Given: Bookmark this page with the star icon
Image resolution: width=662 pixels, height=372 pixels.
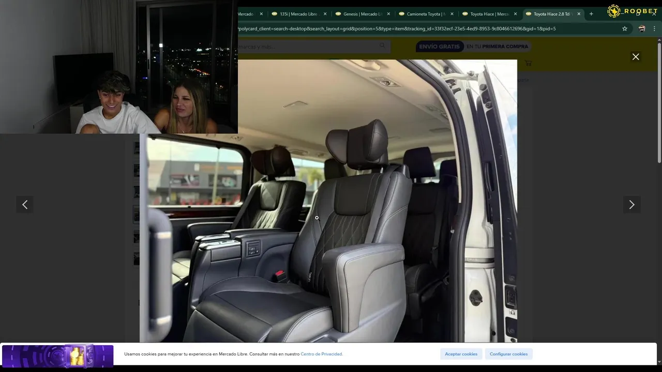Looking at the screenshot, I should coord(625,28).
